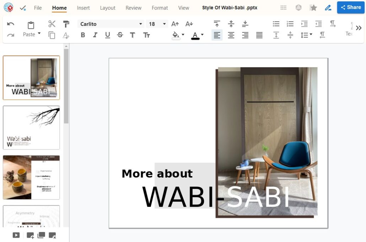Open the Carlito font family dropdown
366x242 pixels.
pos(110,24)
